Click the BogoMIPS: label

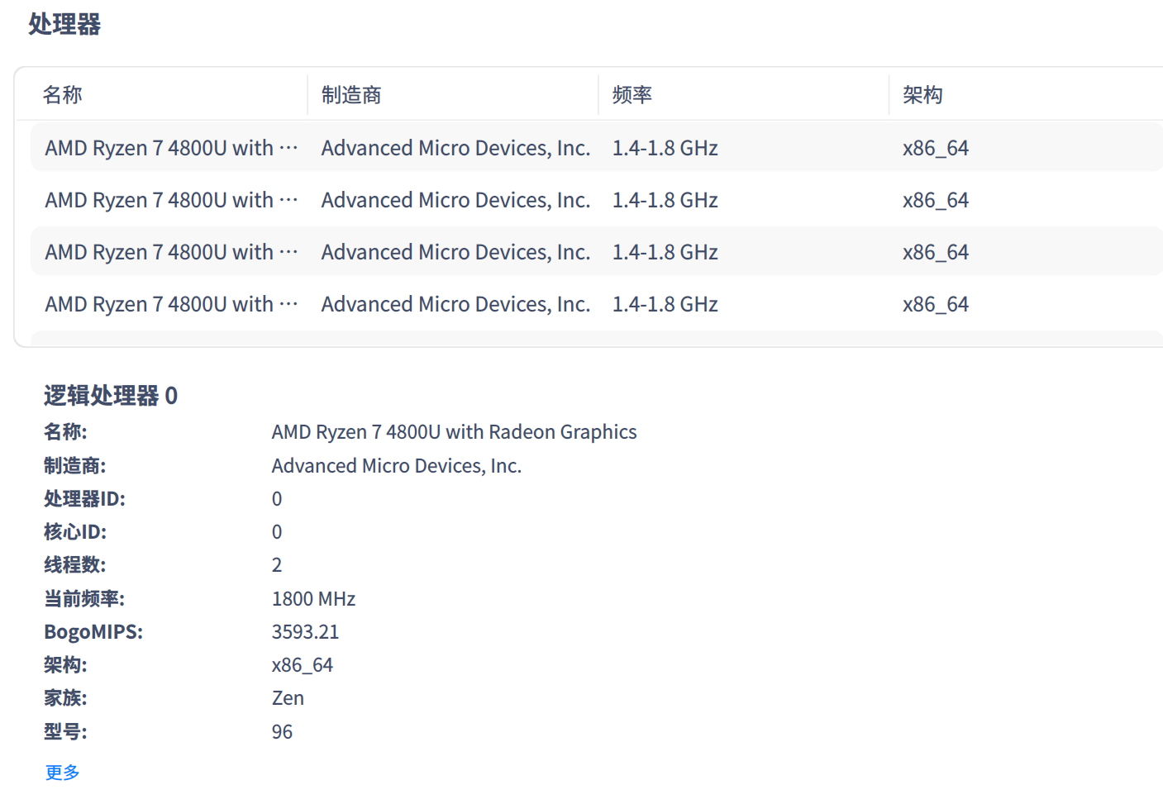[93, 632]
